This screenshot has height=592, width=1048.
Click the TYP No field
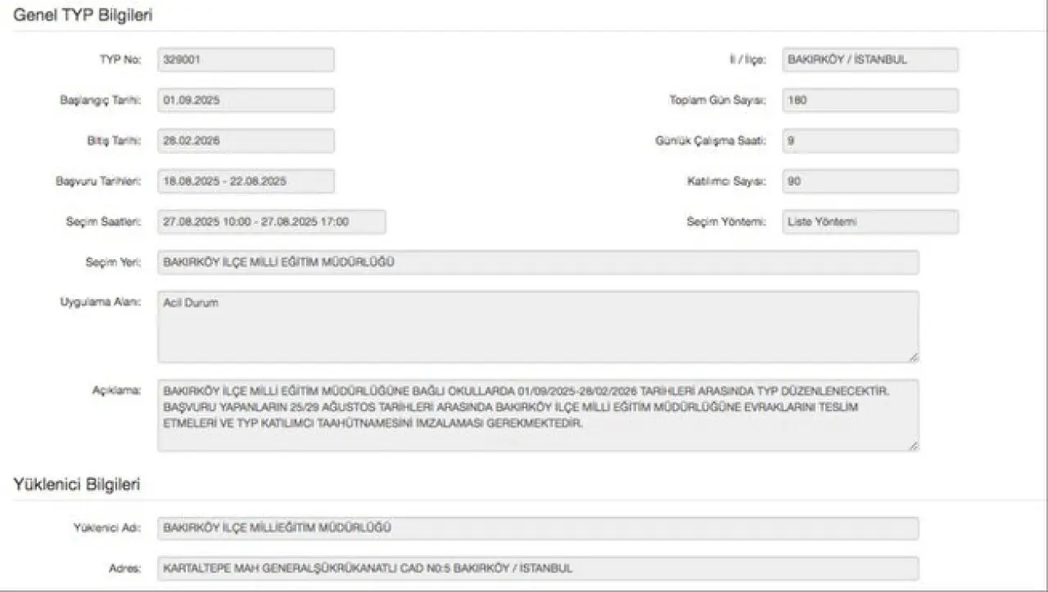246,60
